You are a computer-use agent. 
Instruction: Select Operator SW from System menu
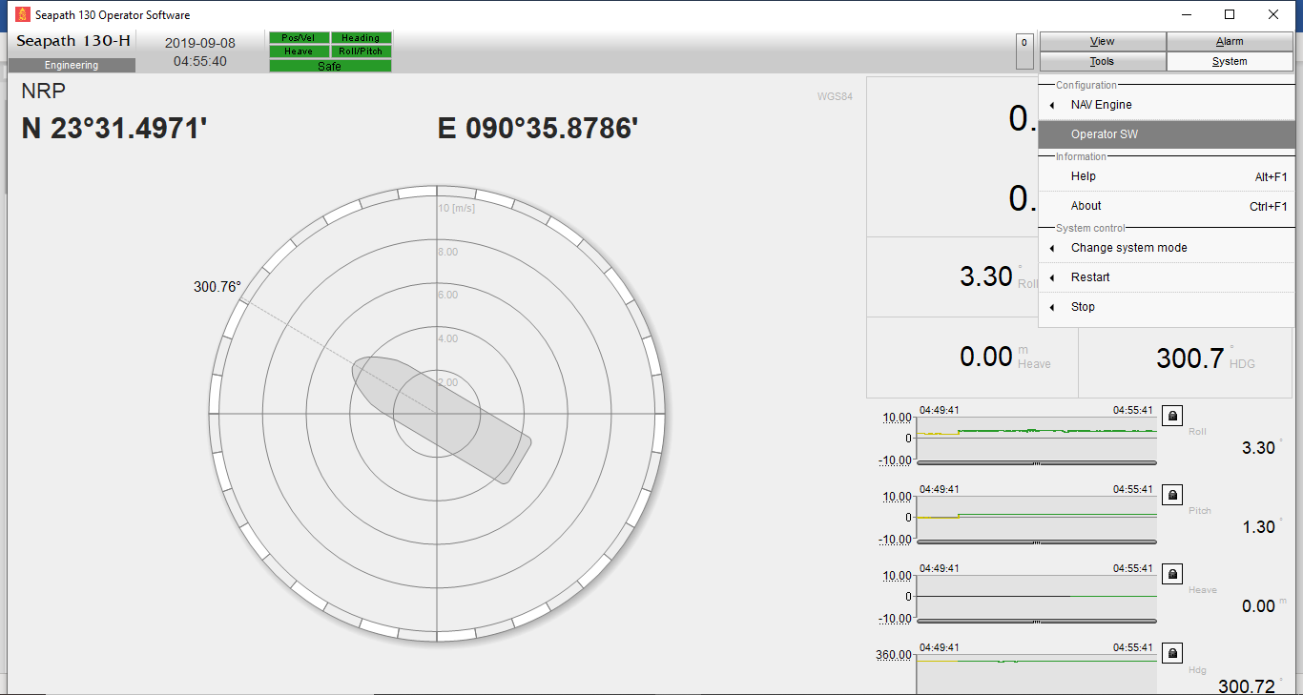(1105, 134)
